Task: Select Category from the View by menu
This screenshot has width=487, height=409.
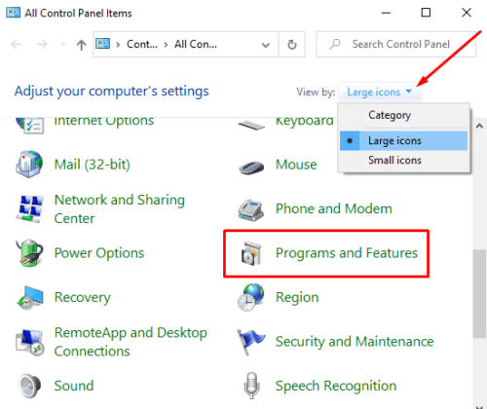Action: [390, 115]
